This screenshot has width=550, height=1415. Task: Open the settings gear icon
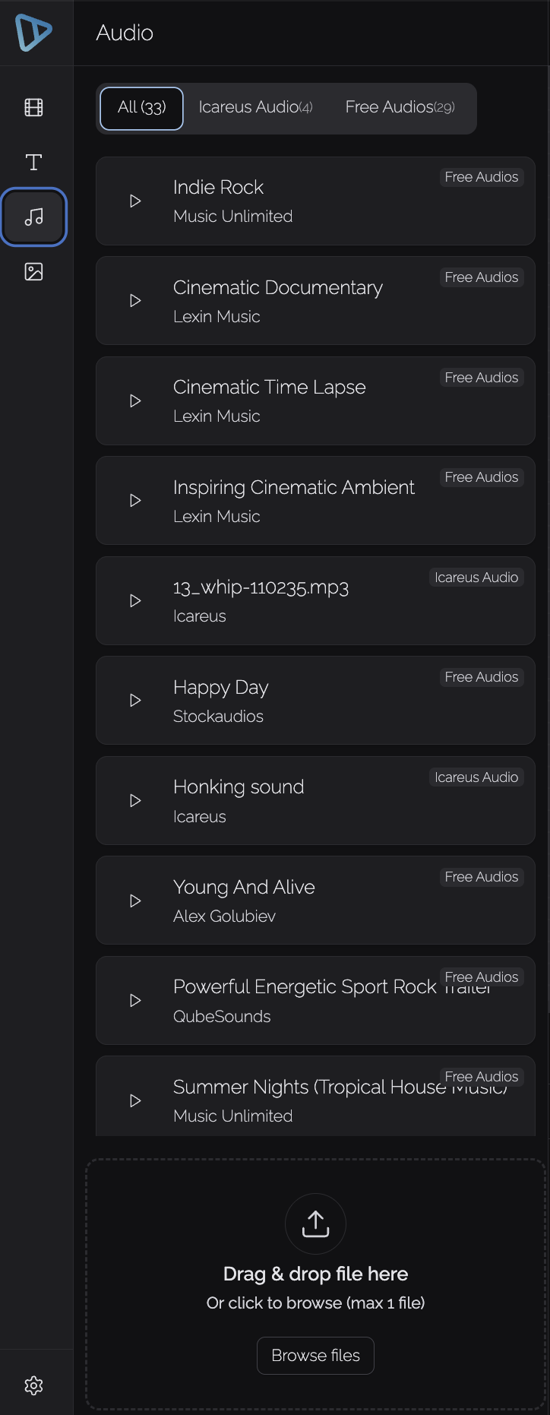33,1385
